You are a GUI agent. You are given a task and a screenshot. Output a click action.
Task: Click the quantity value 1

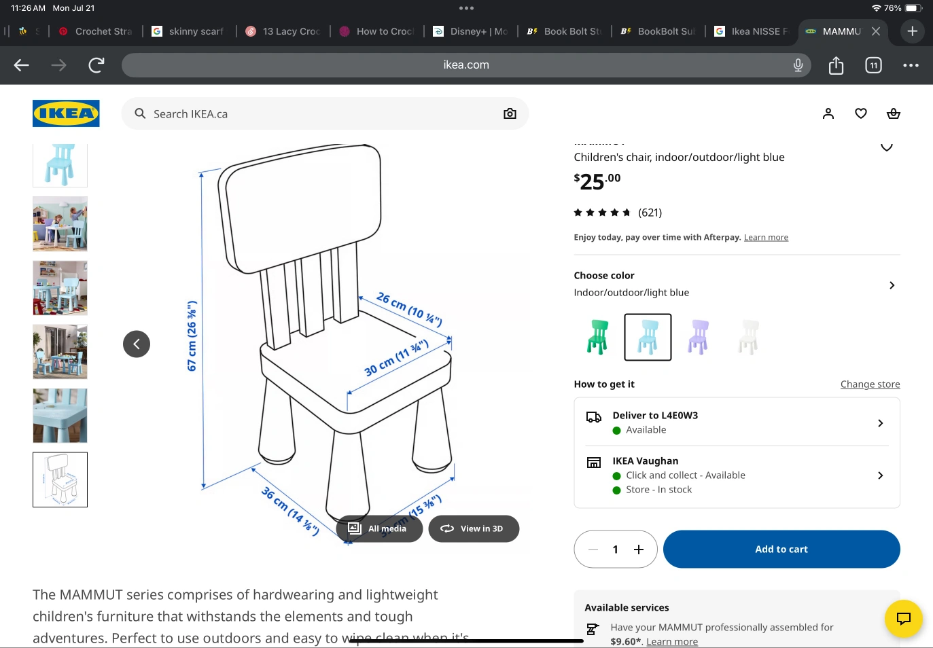click(x=616, y=550)
